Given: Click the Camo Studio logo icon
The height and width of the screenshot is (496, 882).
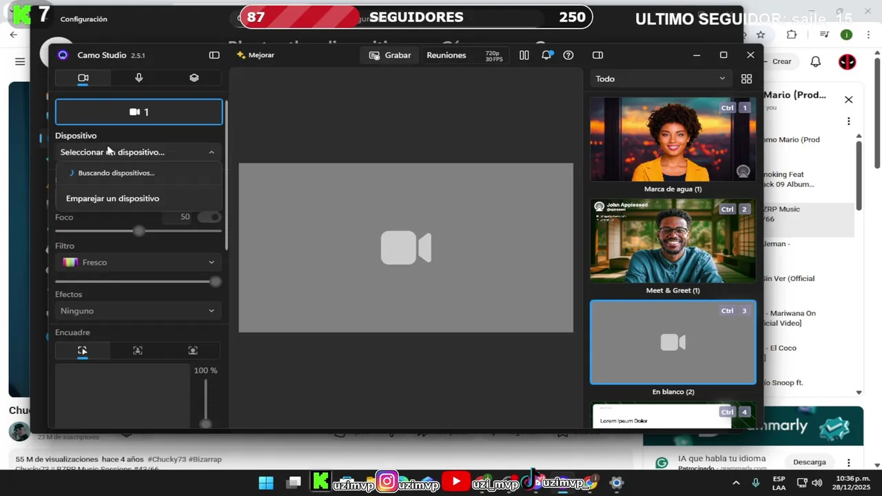Looking at the screenshot, I should point(63,55).
